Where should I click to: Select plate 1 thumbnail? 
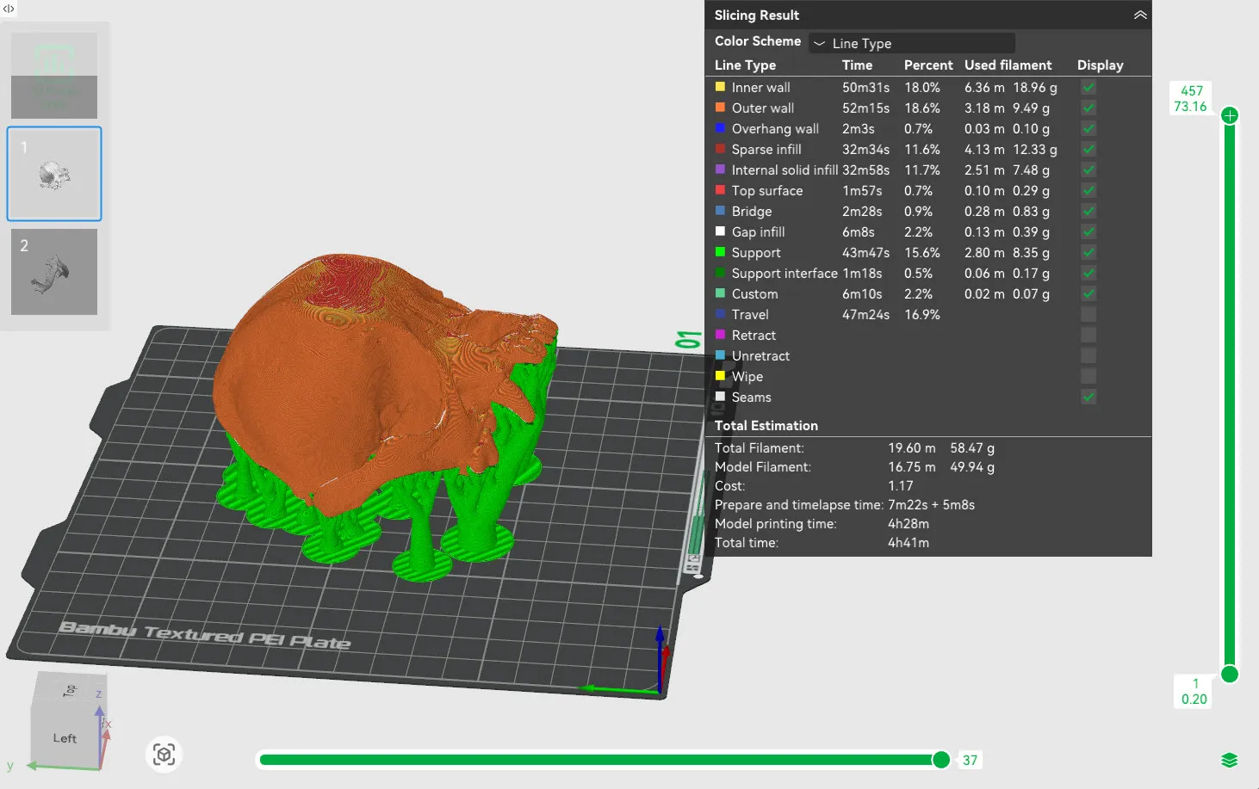tap(54, 174)
